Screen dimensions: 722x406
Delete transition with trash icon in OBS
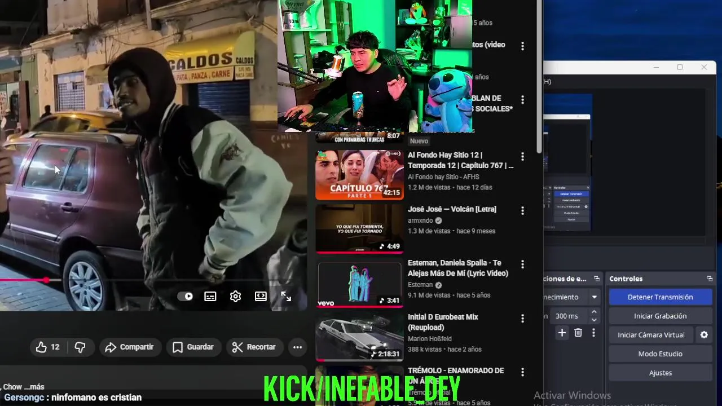tap(578, 333)
